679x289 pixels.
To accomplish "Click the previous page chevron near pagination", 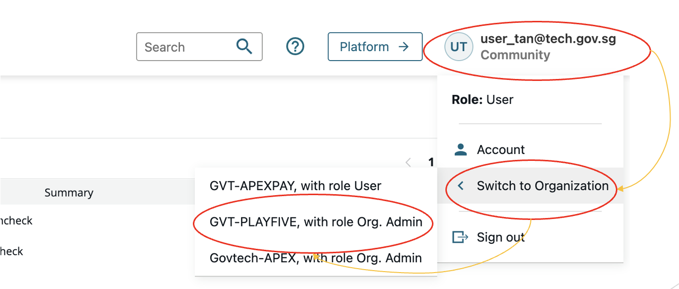I will [408, 162].
